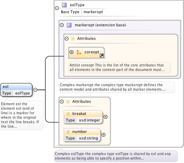Select the number attribute name
The width and height of the screenshot is (184, 163).
[x=80, y=132]
